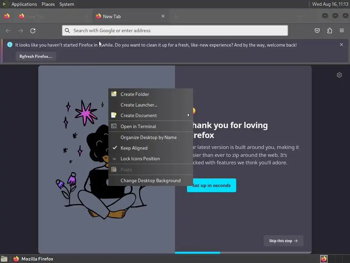Click the show desktop icon in bottom panel
350x263 pixels.
tap(4, 259)
